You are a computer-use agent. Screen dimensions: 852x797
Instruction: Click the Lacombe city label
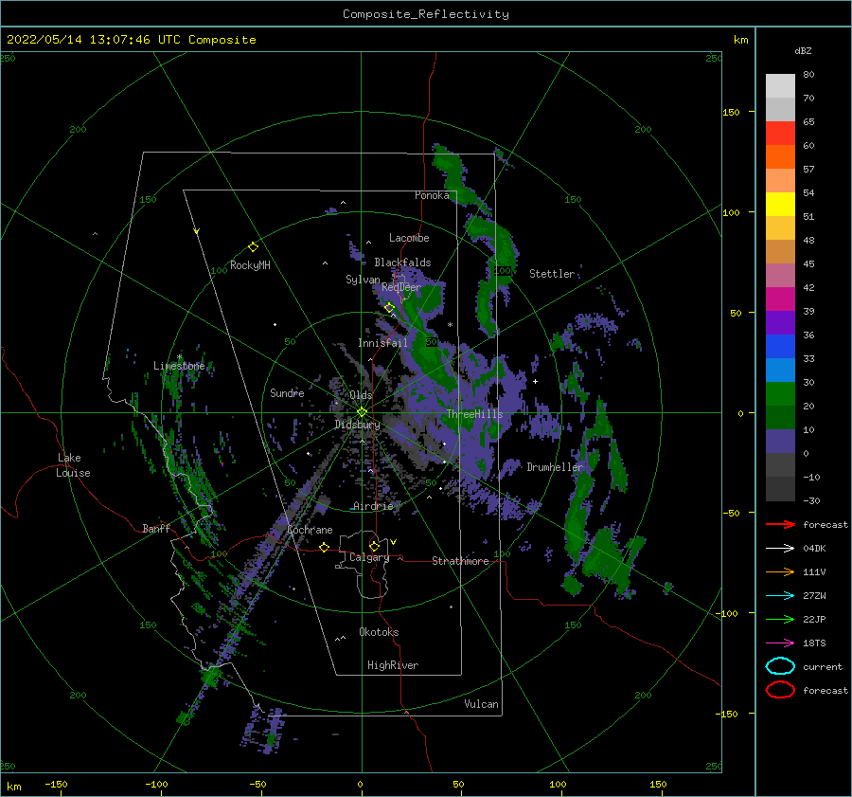point(409,238)
